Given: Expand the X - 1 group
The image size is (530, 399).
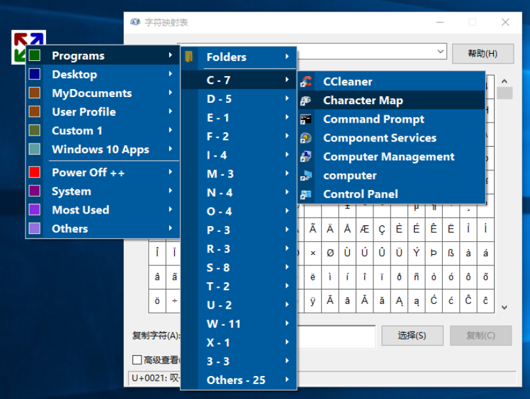Looking at the screenshot, I should pos(238,342).
